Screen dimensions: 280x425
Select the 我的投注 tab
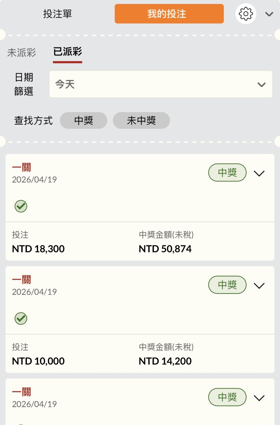point(169,14)
